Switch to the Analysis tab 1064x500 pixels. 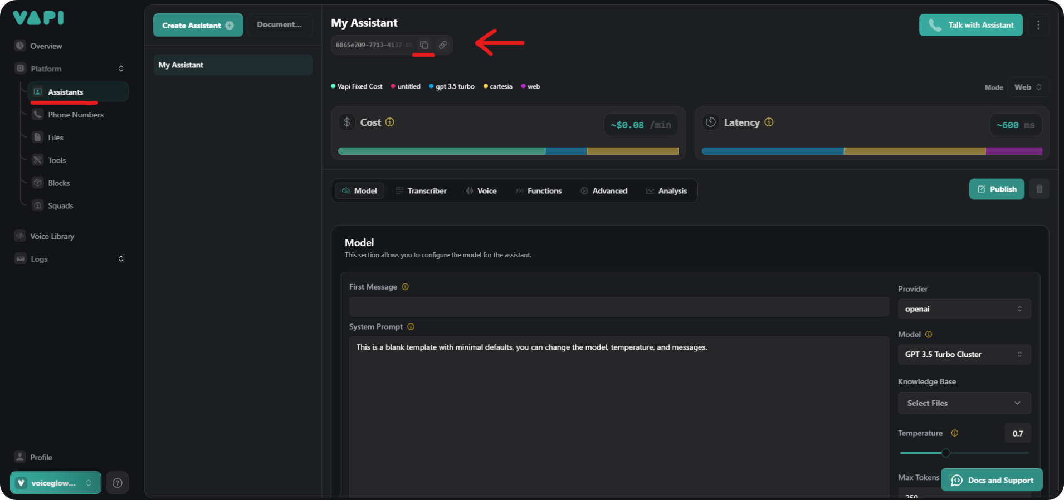coord(666,191)
